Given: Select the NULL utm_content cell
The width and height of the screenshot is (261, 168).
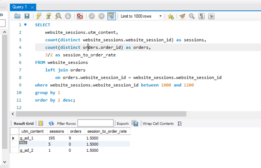Looking at the screenshot, I should point(33,144).
